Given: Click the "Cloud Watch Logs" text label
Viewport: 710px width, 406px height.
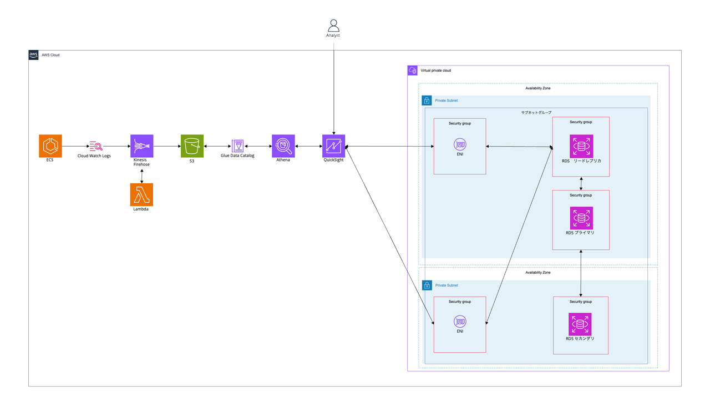Looking at the screenshot, I should (x=94, y=156).
